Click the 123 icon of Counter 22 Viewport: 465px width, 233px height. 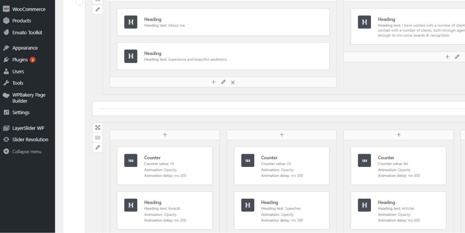click(x=248, y=160)
